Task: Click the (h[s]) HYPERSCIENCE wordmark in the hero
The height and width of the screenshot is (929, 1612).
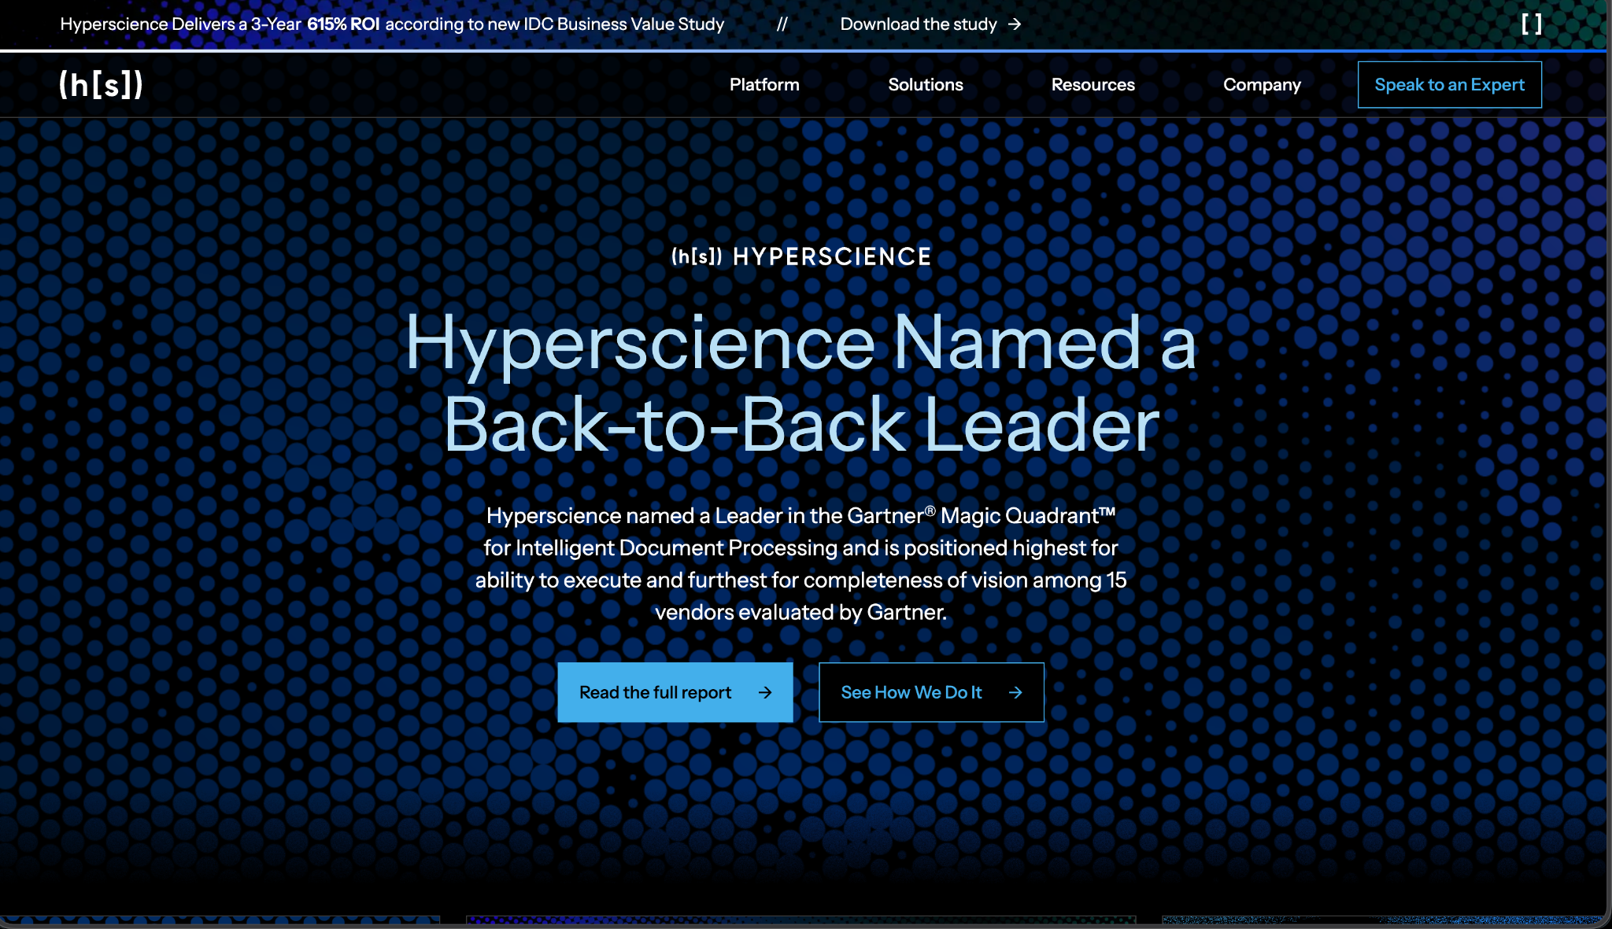Action: [x=801, y=256]
